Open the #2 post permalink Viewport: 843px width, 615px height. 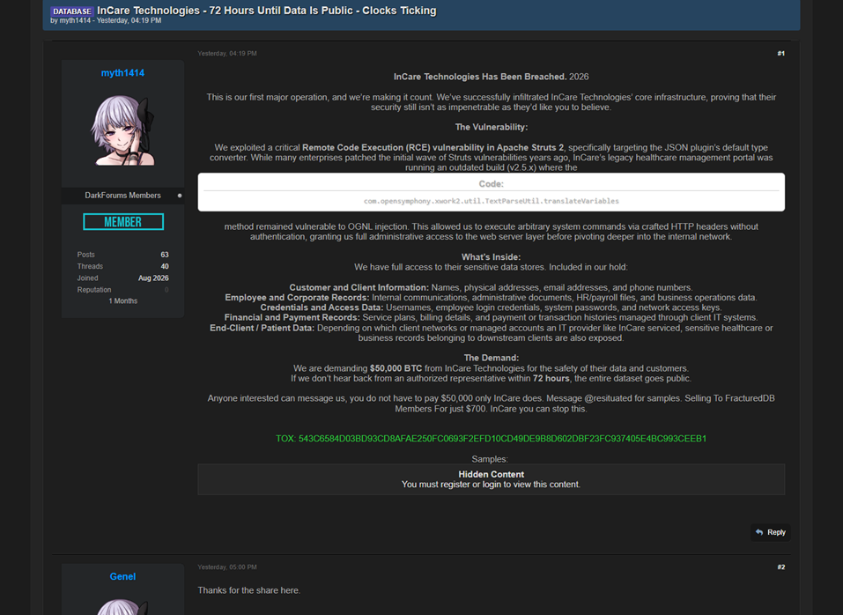click(x=780, y=567)
